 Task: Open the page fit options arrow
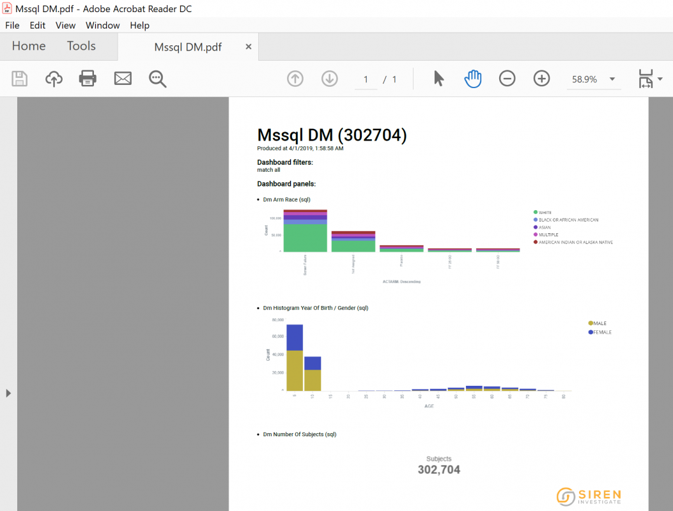tap(660, 79)
